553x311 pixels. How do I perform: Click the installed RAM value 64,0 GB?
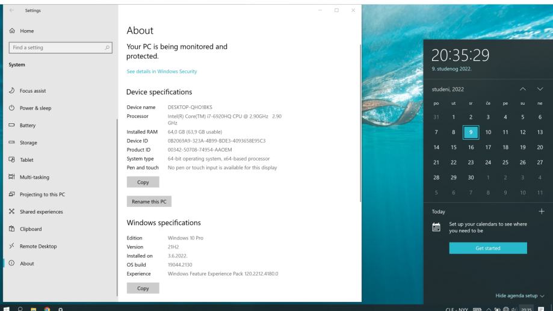[x=195, y=132]
